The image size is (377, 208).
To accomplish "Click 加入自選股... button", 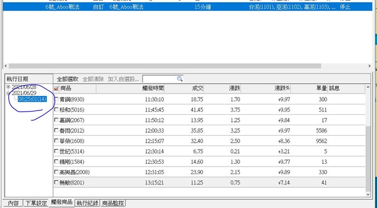I will pyautogui.click(x=123, y=79).
